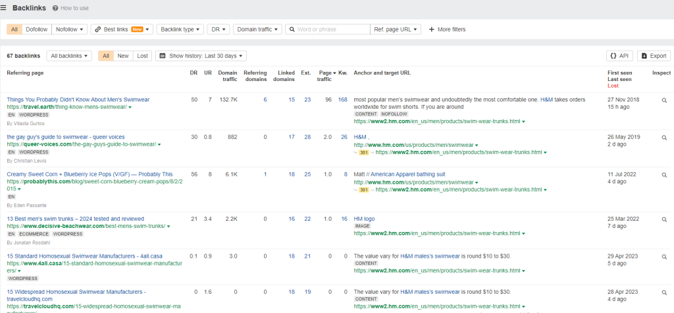Open the API button

point(619,56)
